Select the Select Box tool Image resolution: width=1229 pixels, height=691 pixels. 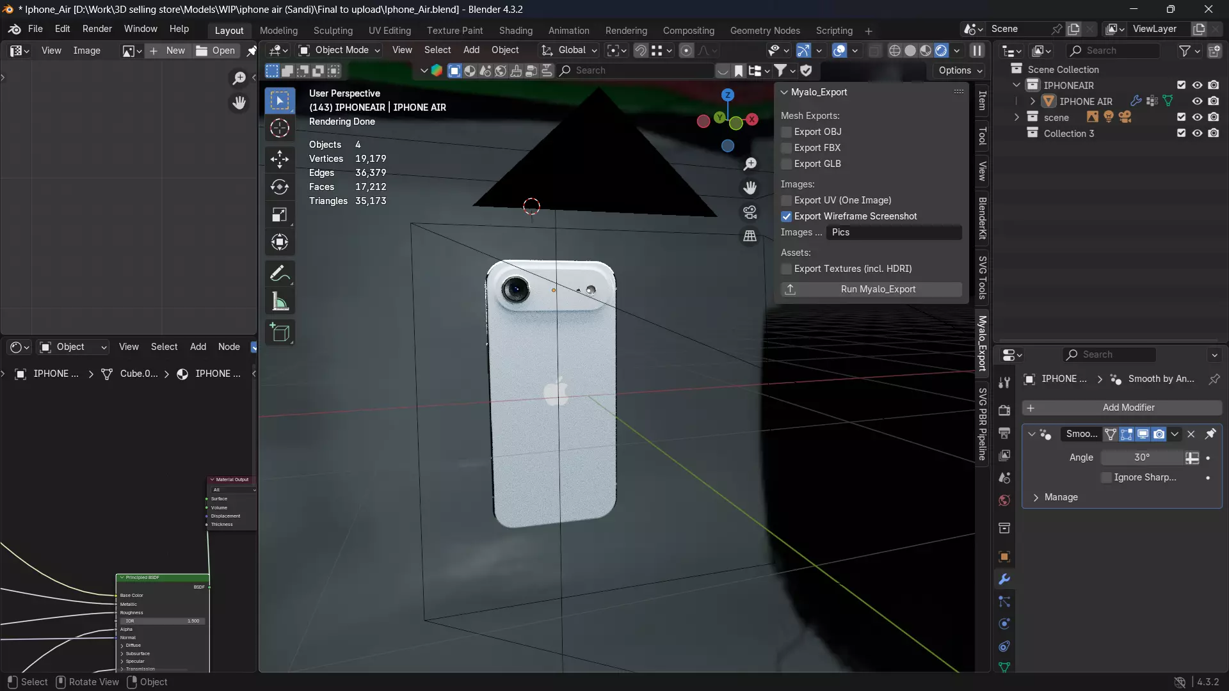[280, 100]
